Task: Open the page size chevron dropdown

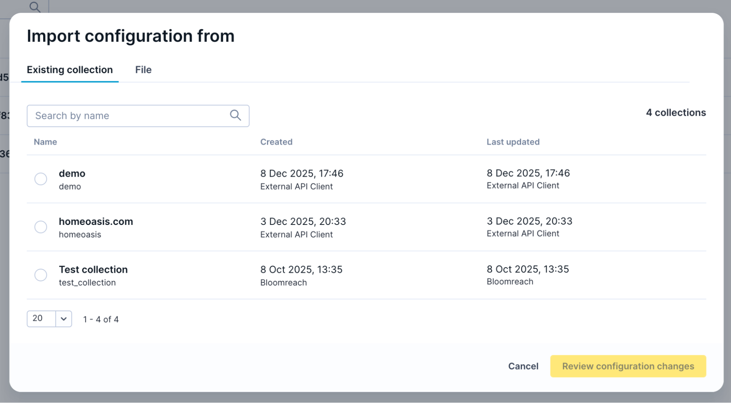Action: click(x=64, y=319)
